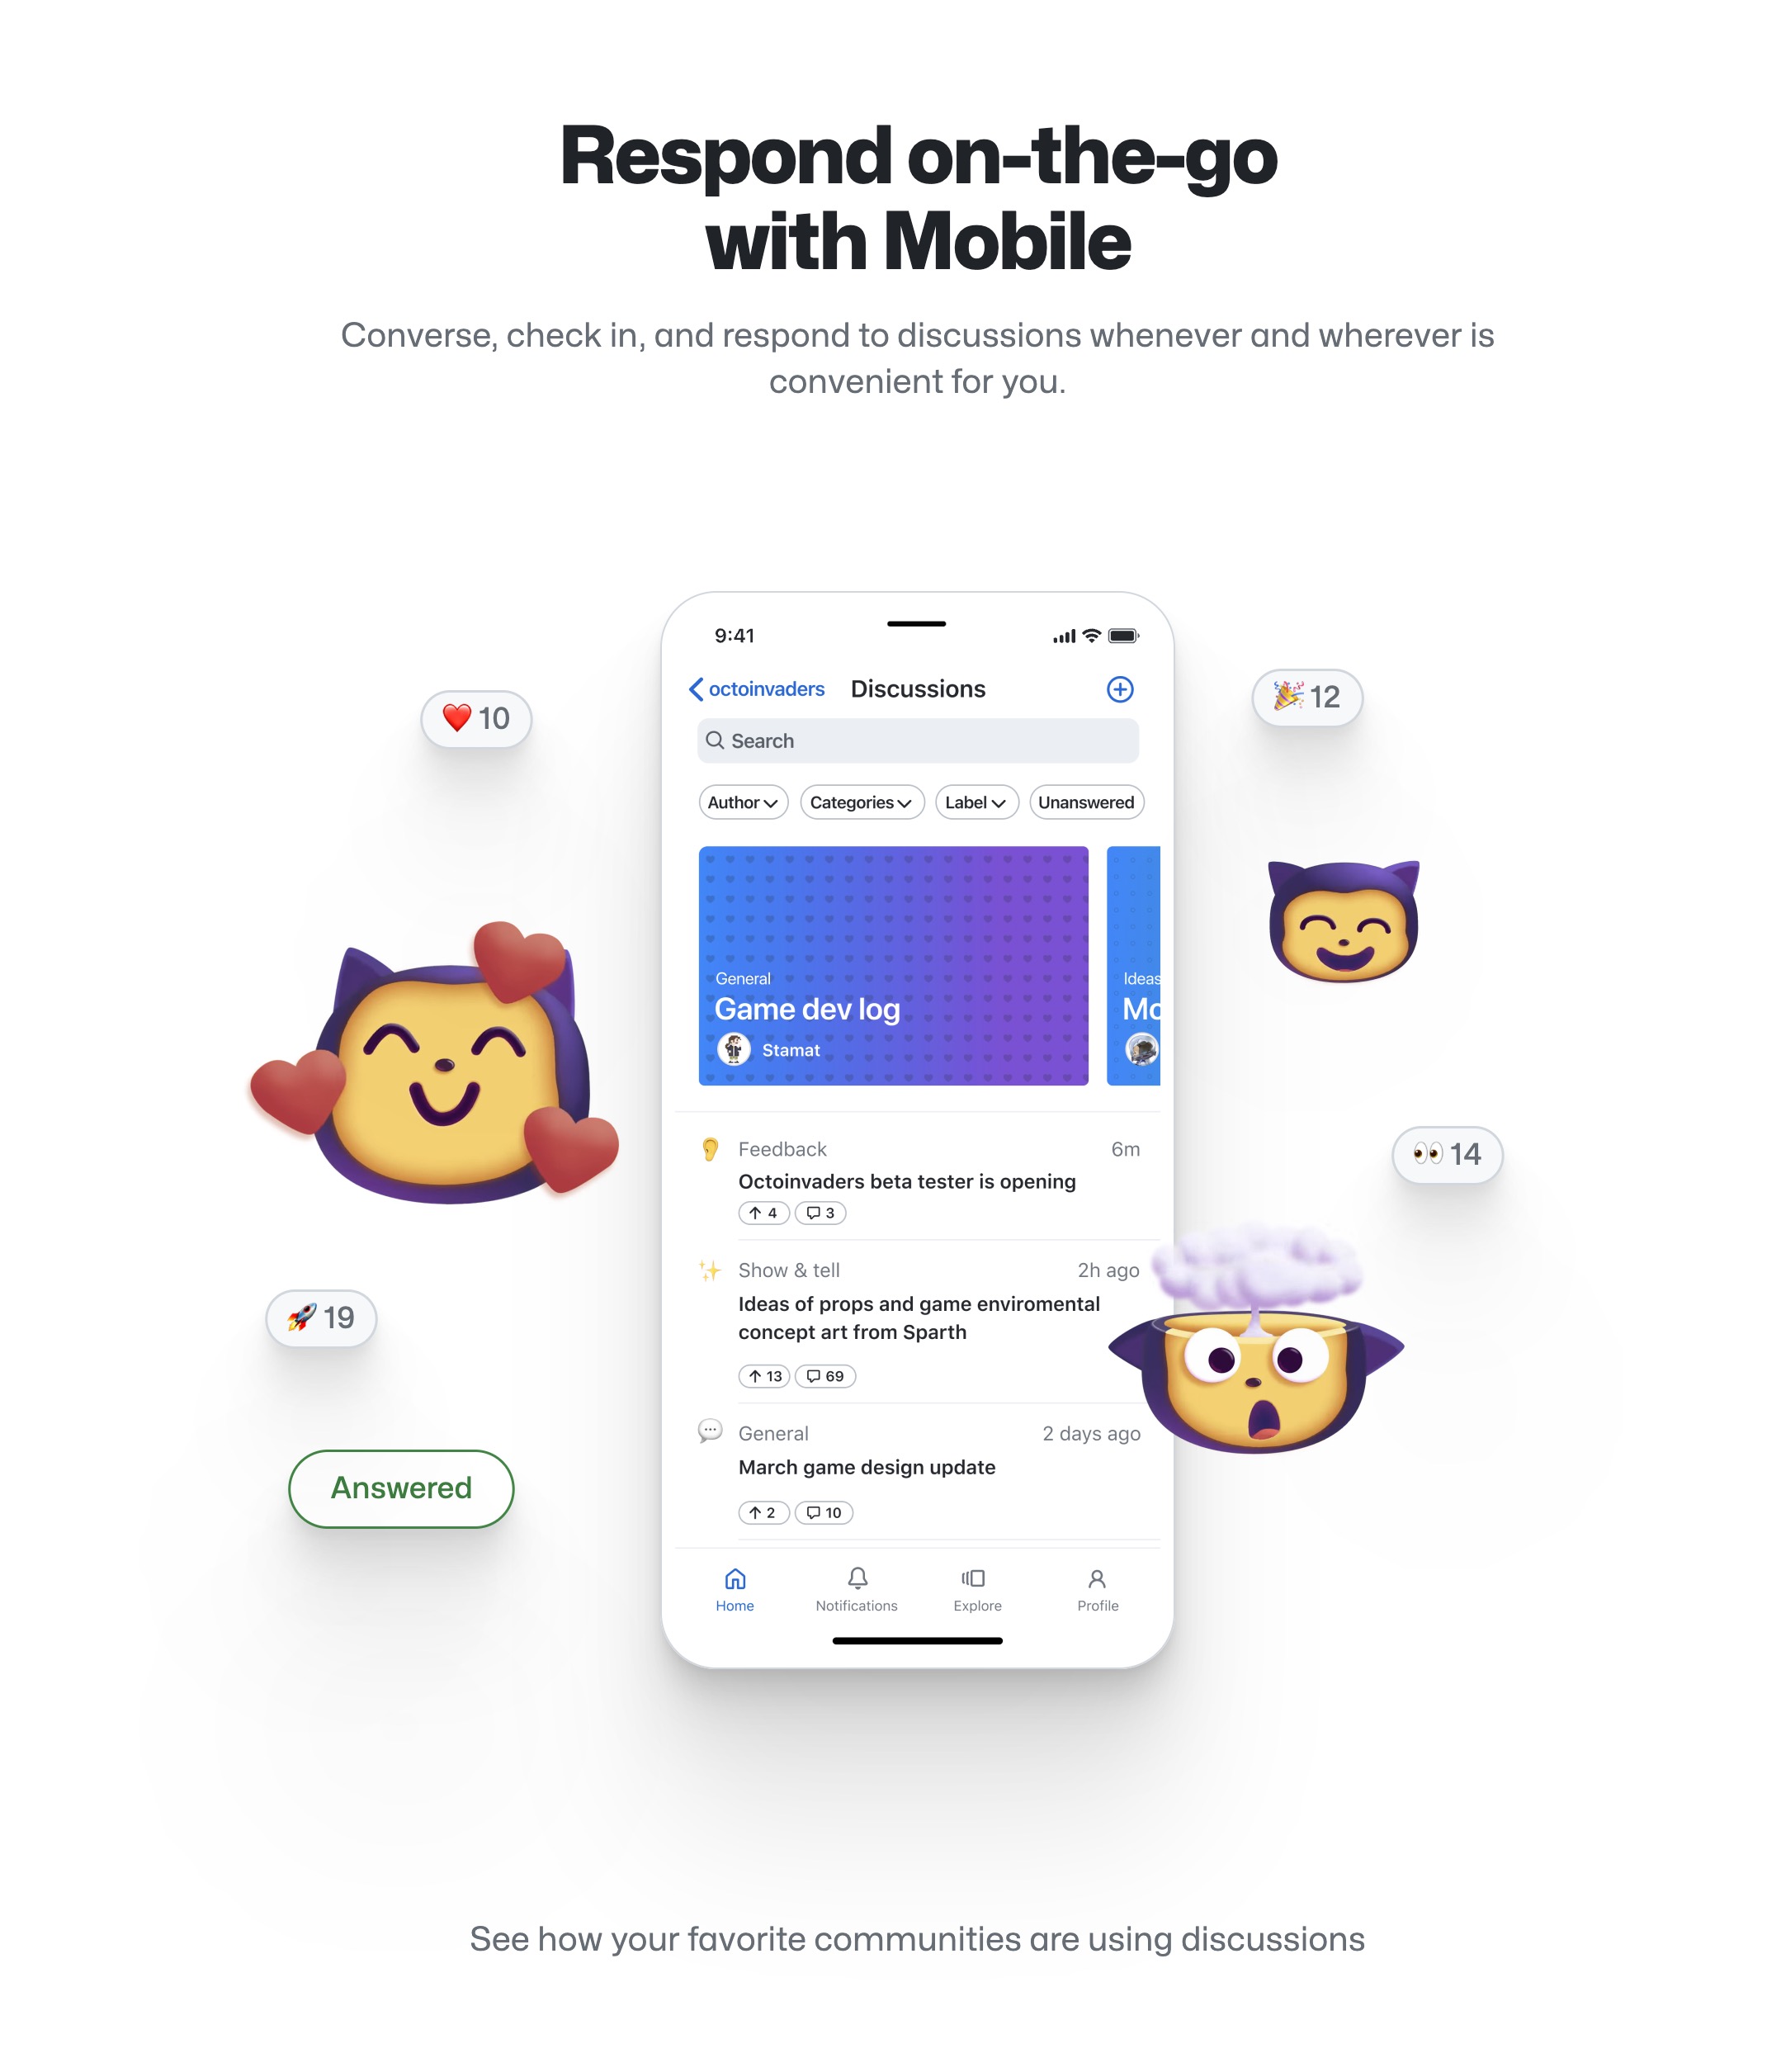
Task: Tap the Profile icon
Action: [x=1096, y=1582]
